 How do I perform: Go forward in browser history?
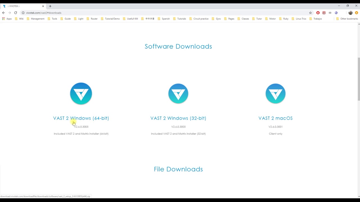[10, 13]
